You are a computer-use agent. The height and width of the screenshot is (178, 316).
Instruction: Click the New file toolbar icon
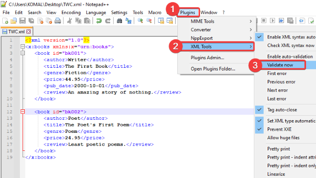point(5,21)
